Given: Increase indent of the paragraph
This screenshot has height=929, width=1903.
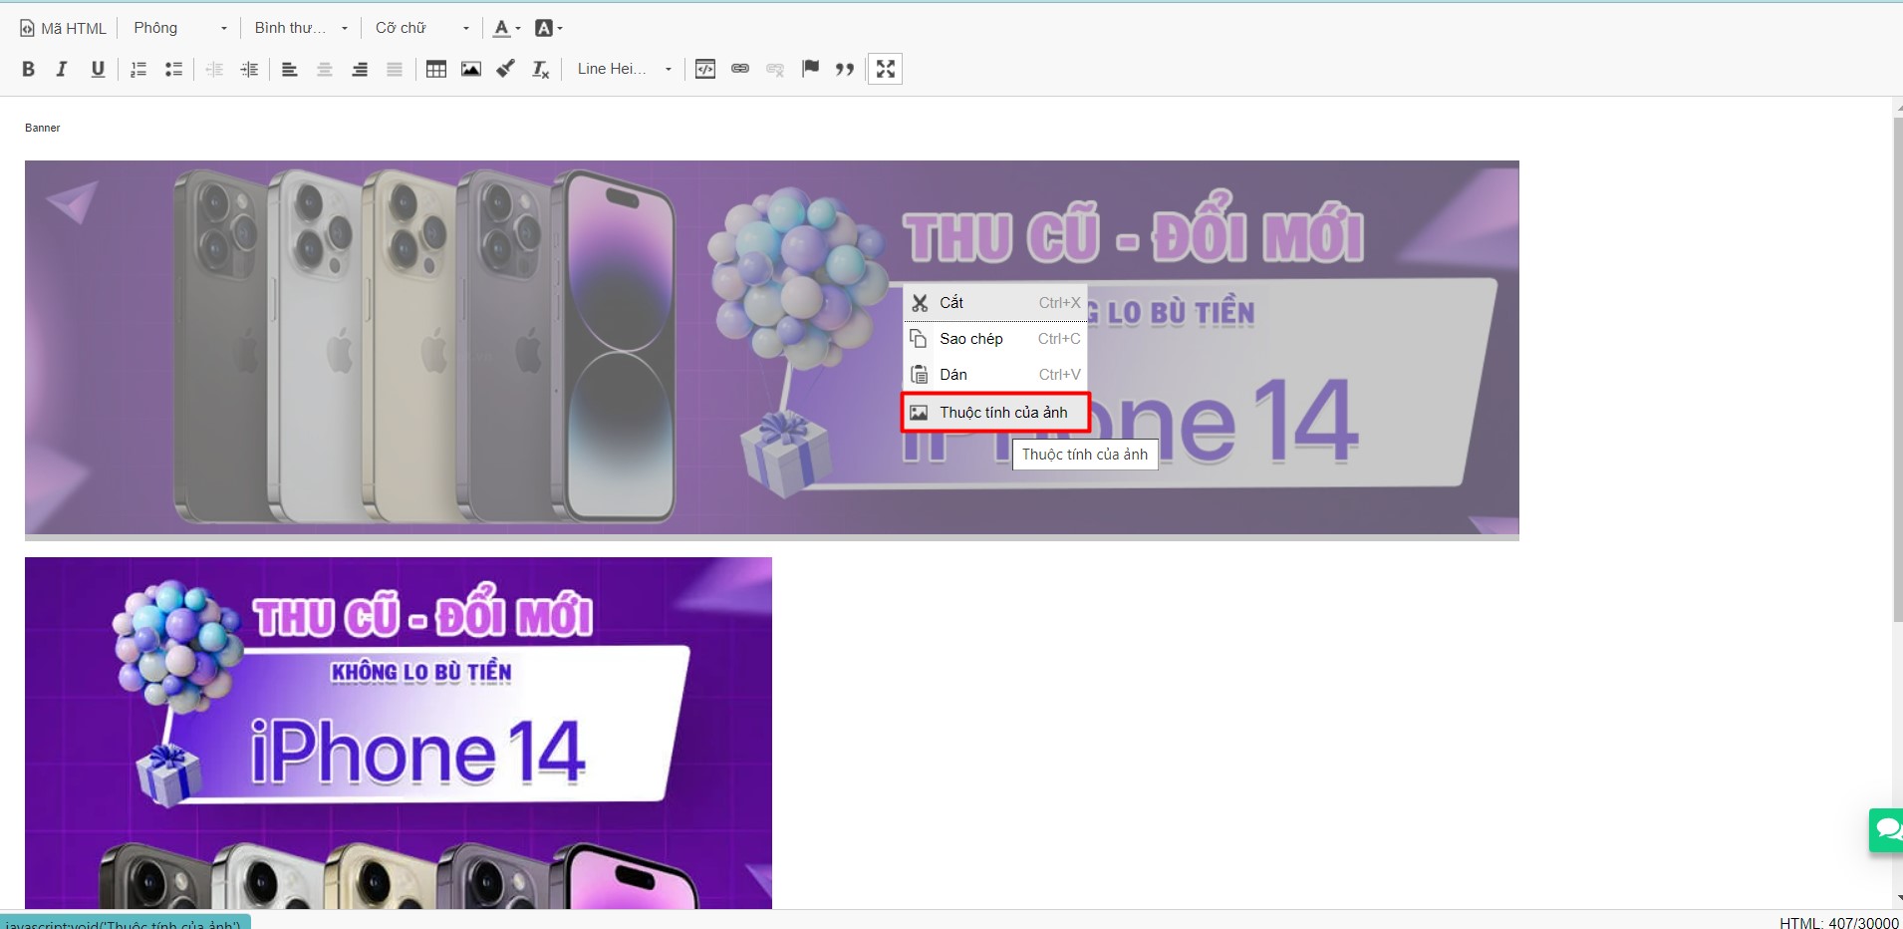Looking at the screenshot, I should click(249, 69).
